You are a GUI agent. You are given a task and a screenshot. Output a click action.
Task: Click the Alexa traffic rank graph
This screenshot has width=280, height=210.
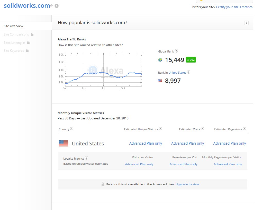(x=103, y=69)
